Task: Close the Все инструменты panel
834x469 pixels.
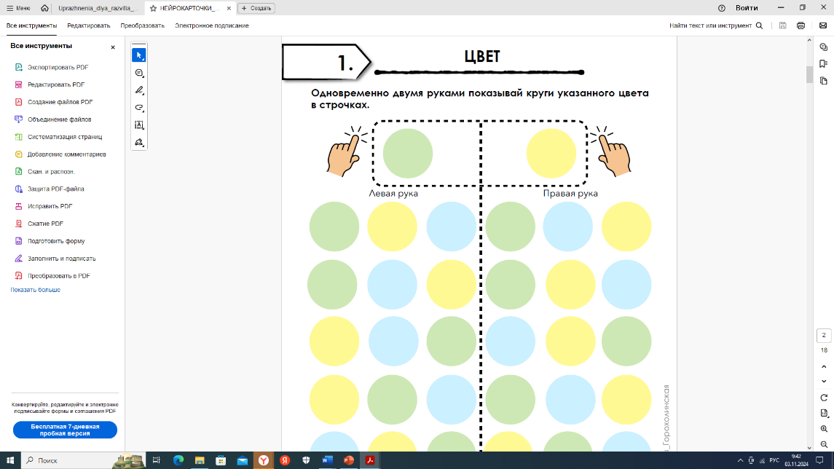Action: (113, 47)
